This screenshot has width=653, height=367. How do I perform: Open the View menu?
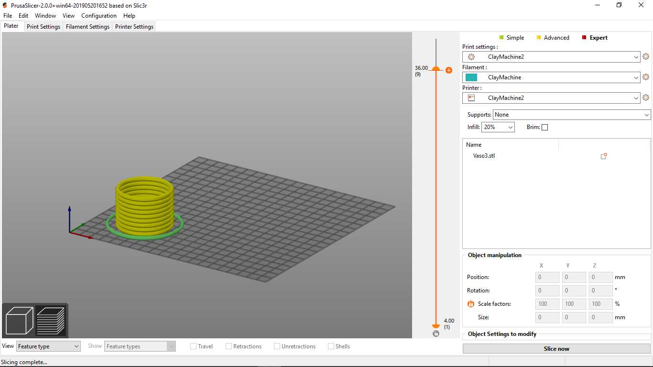[69, 16]
